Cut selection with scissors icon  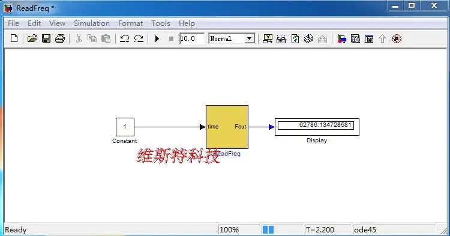coord(79,38)
